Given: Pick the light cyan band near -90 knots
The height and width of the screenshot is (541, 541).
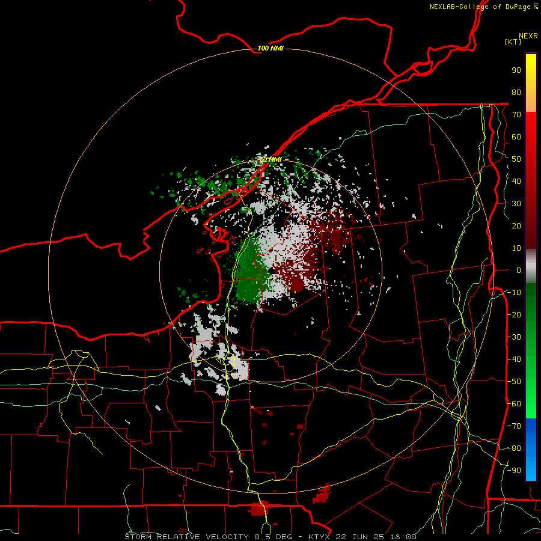Looking at the screenshot, I should pyautogui.click(x=531, y=470).
